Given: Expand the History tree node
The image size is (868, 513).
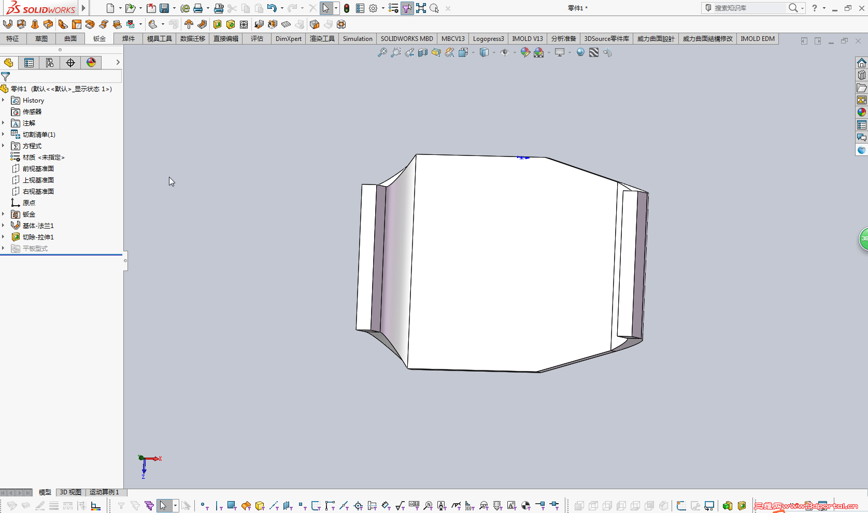Looking at the screenshot, I should [3, 100].
